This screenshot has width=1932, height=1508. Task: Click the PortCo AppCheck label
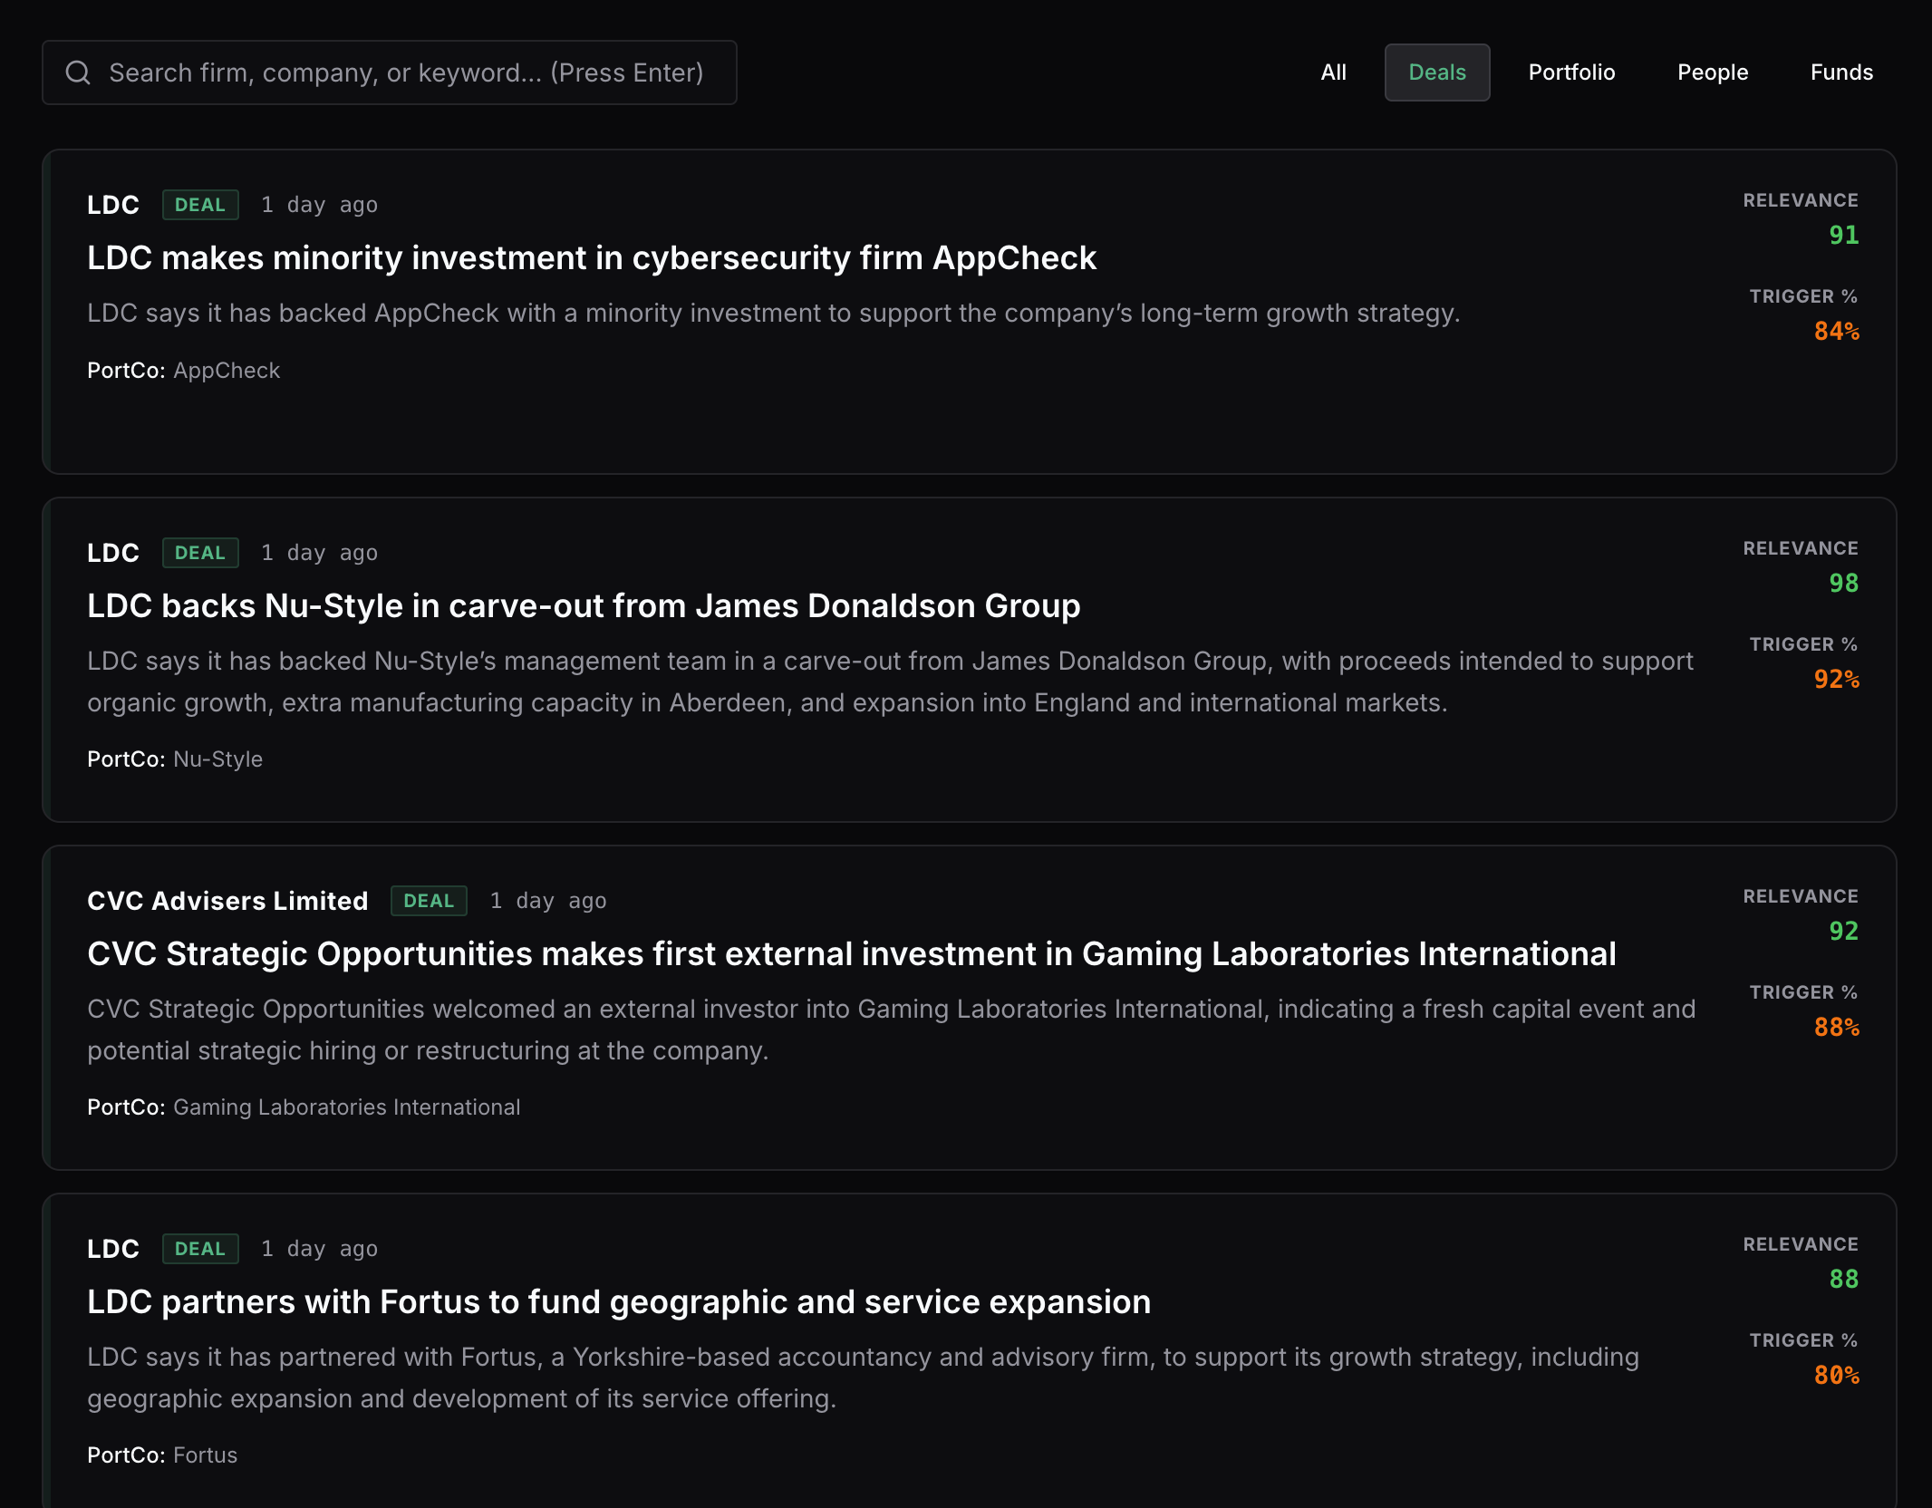coord(184,371)
